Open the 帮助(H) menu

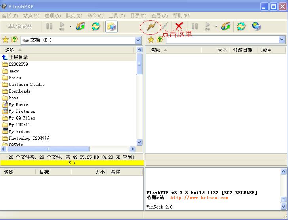point(181,16)
